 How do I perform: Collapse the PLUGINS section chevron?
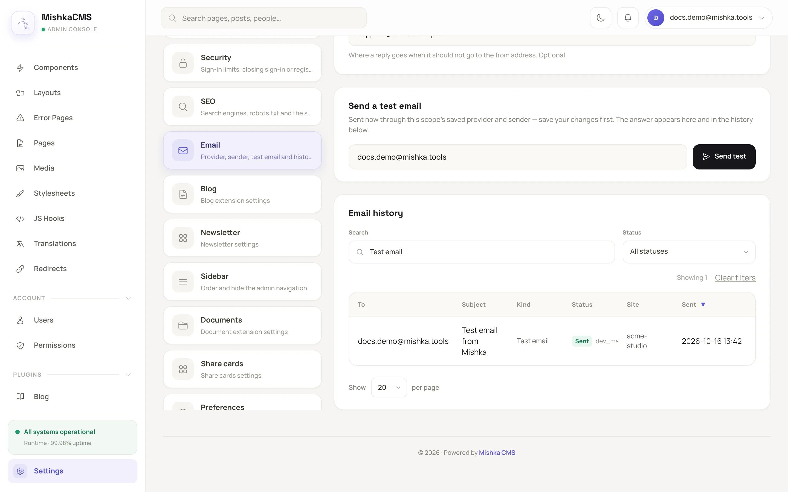pos(128,374)
